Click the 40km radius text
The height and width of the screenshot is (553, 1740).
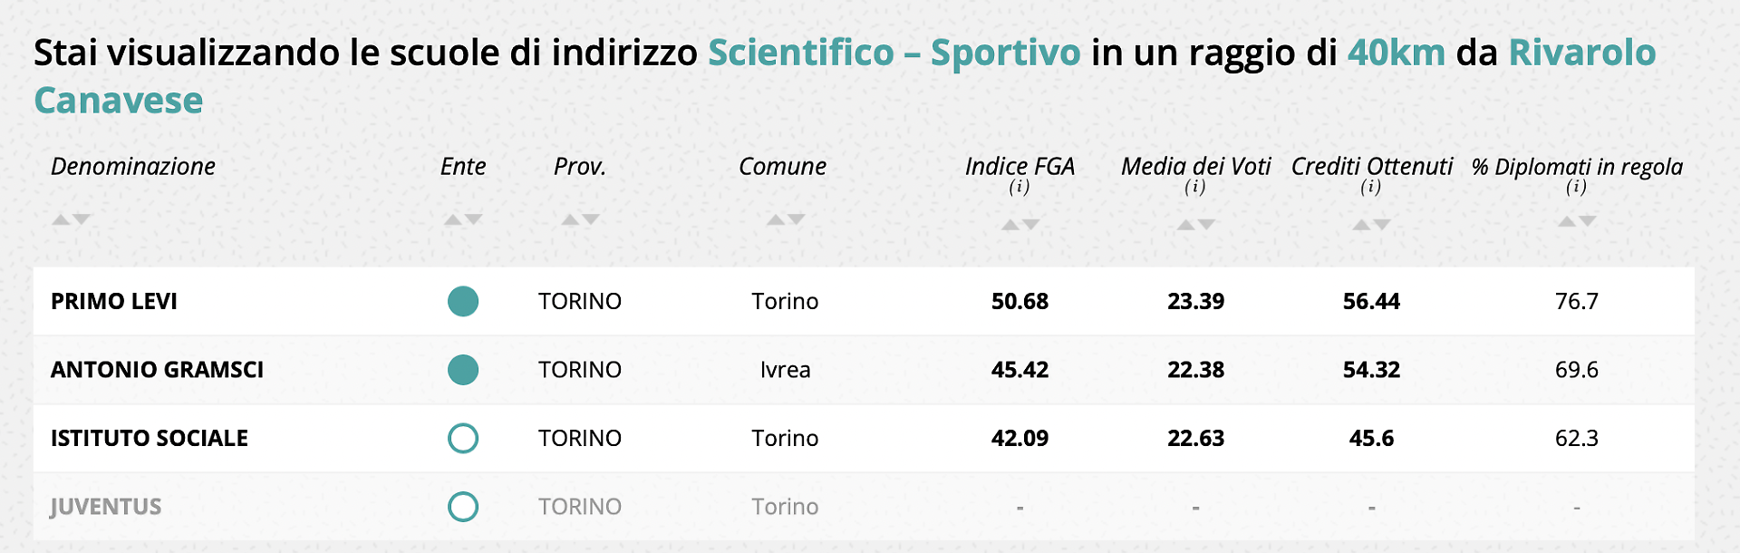(1396, 53)
